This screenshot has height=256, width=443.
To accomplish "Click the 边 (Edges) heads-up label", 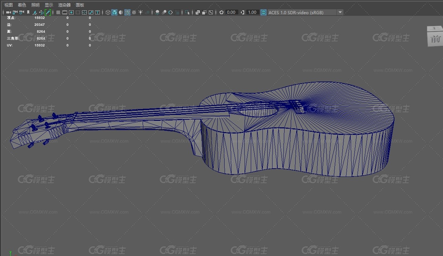I will (9, 24).
